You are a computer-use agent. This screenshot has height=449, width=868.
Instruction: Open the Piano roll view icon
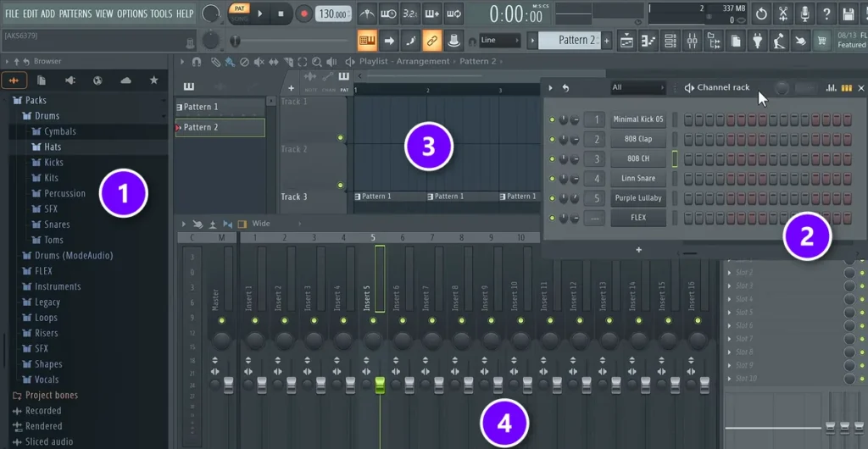648,41
